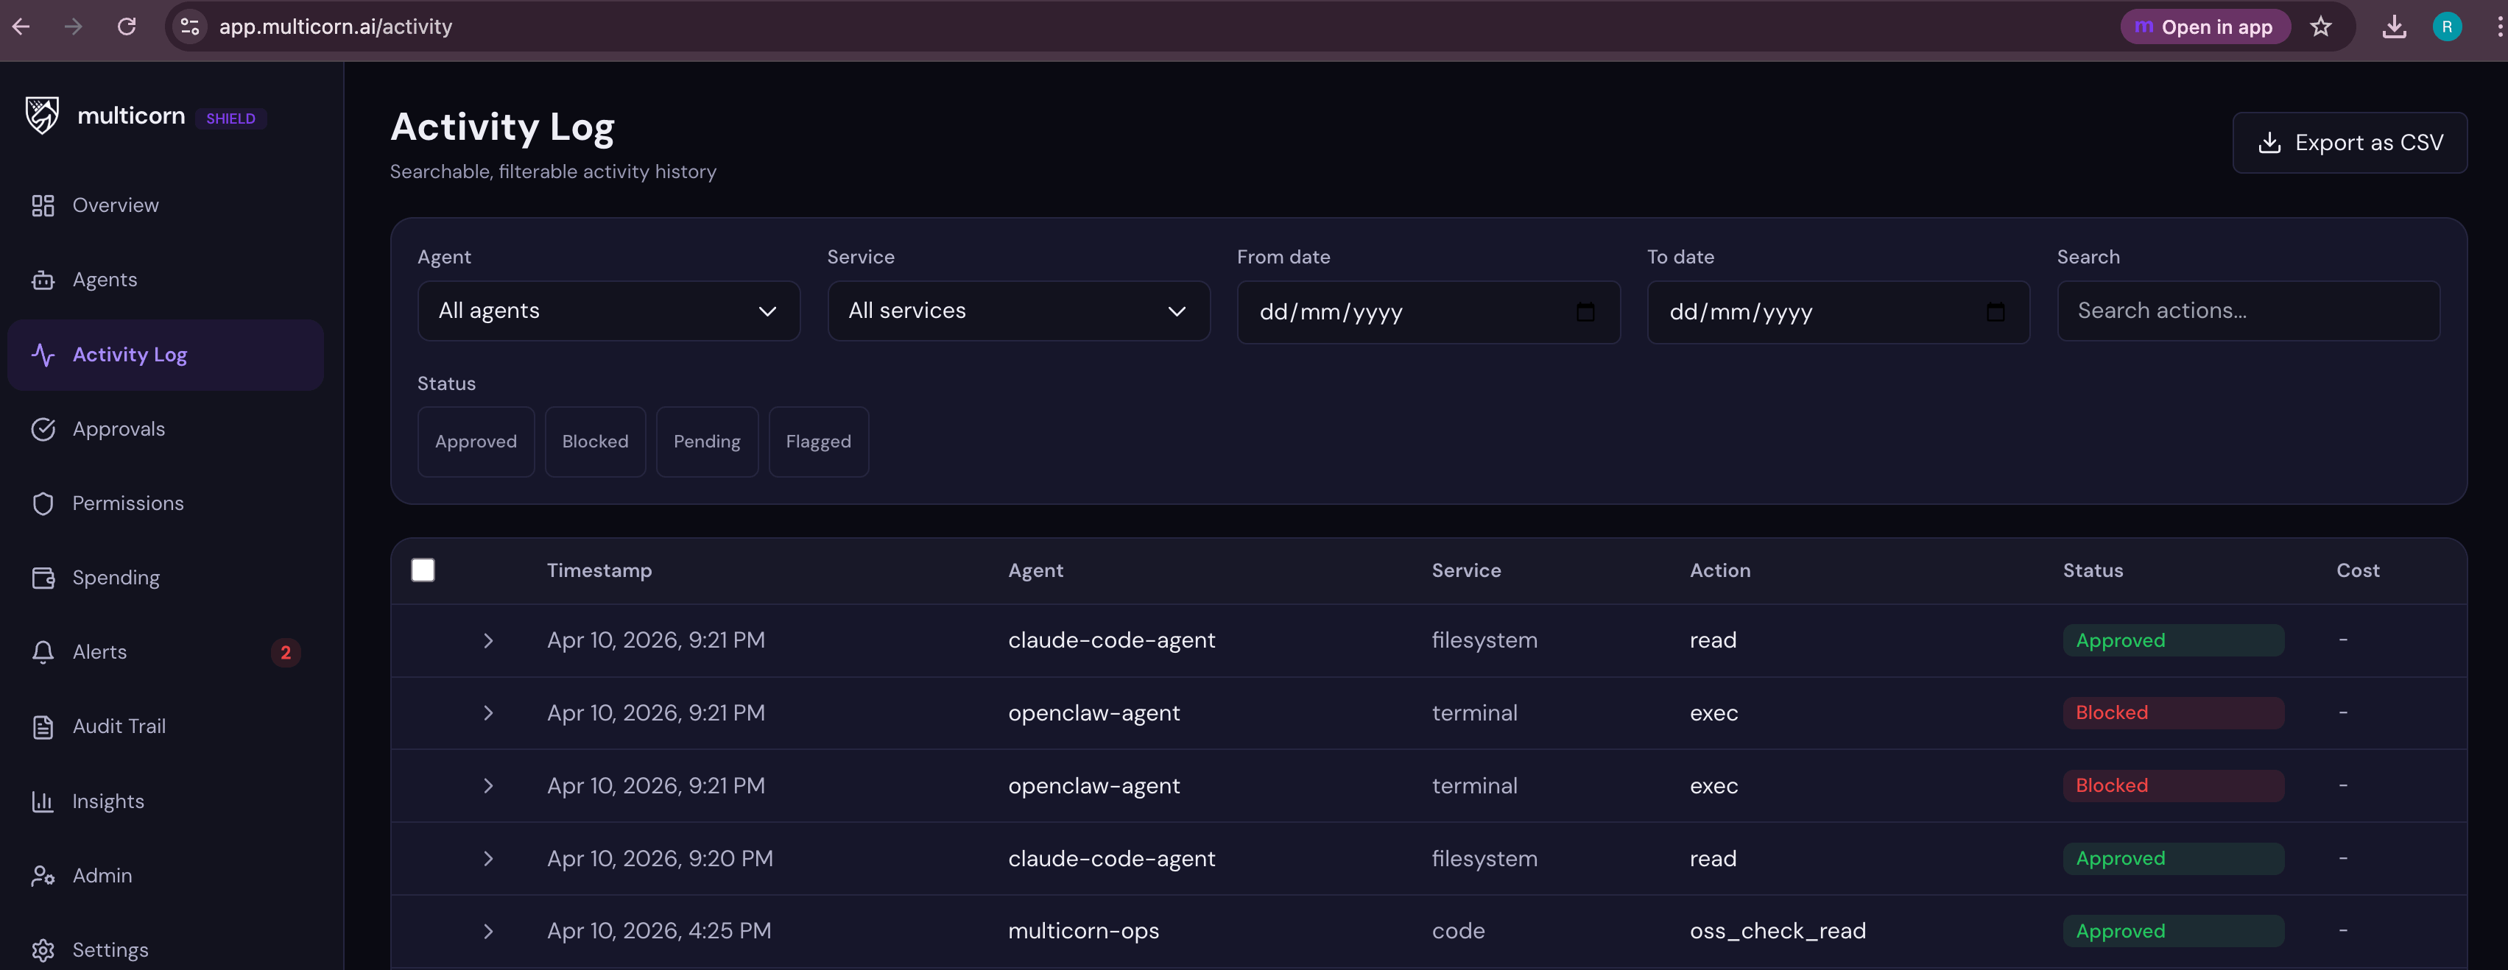This screenshot has height=970, width=2508.
Task: Open the From date calendar picker icon
Action: [1585, 312]
